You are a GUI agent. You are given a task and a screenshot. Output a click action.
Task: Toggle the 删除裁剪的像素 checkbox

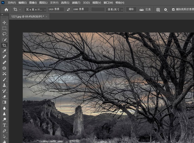tap(173, 9)
